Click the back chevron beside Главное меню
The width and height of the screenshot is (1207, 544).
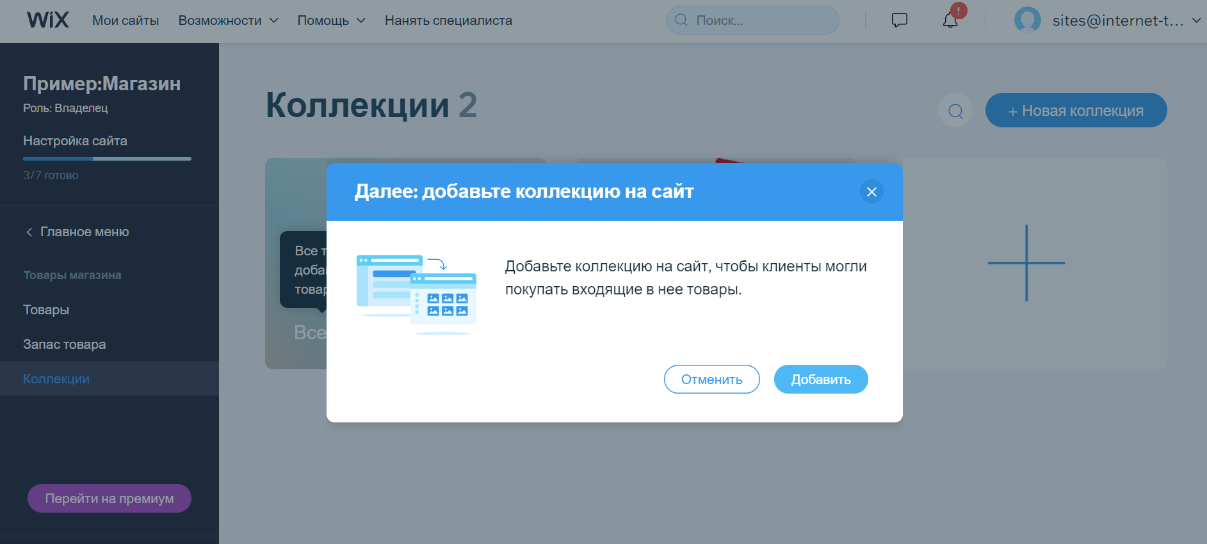click(29, 232)
